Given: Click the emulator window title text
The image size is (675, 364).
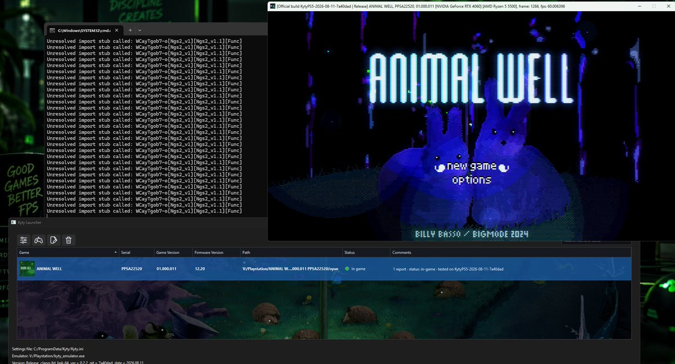Looking at the screenshot, I should [x=421, y=6].
